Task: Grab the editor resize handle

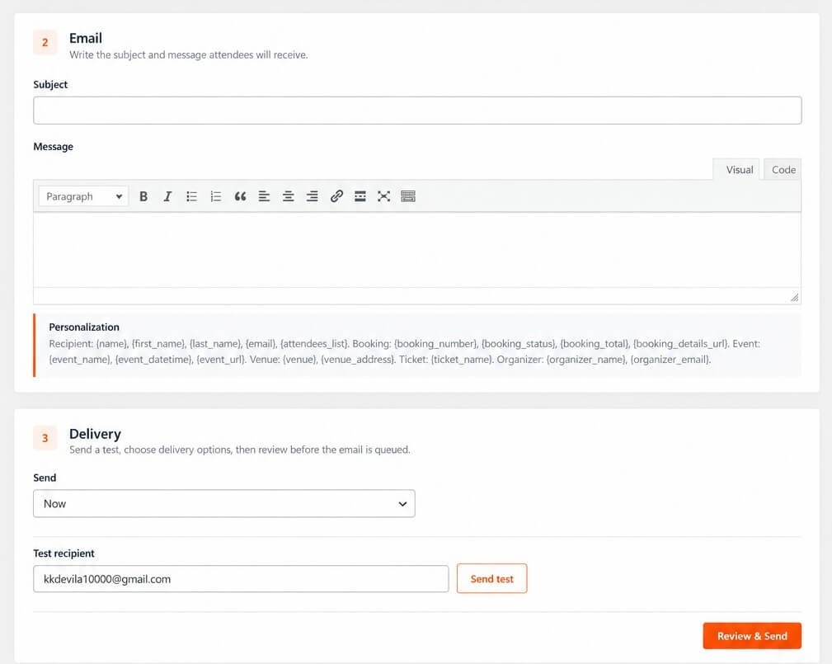Action: pos(794,297)
